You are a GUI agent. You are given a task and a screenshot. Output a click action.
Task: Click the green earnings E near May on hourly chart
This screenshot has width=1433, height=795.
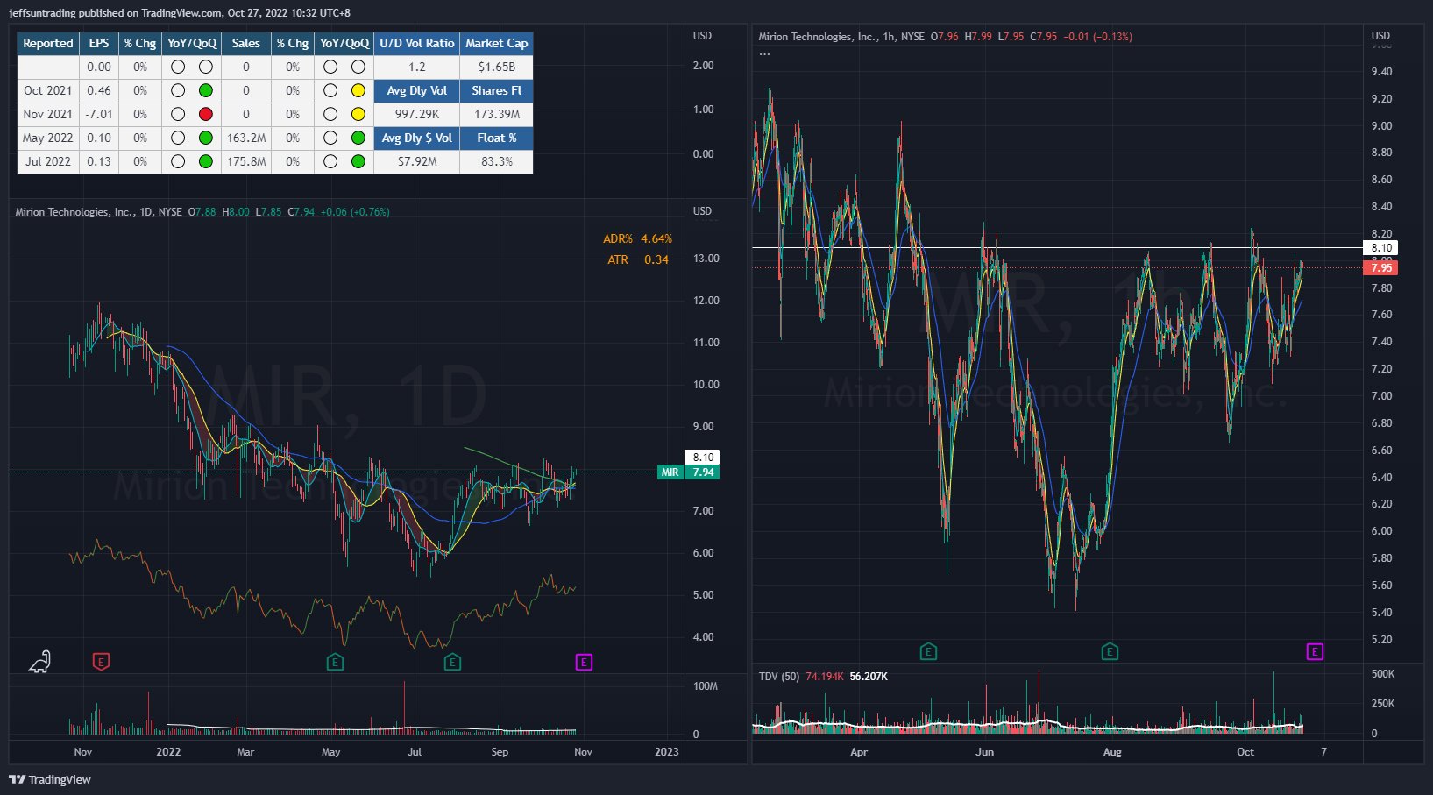pos(928,651)
